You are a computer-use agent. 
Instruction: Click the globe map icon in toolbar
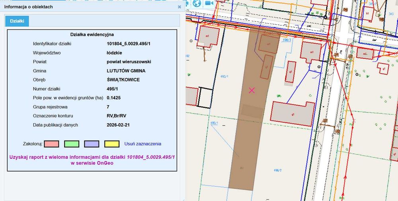click(x=197, y=3)
